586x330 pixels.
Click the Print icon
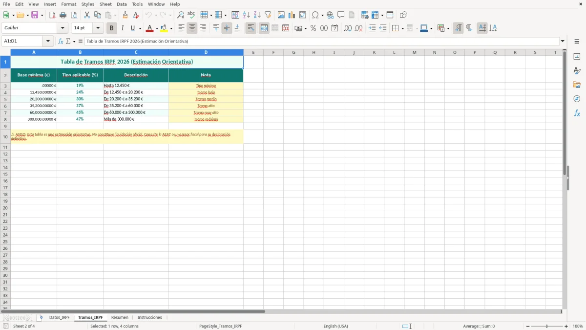tap(63, 15)
